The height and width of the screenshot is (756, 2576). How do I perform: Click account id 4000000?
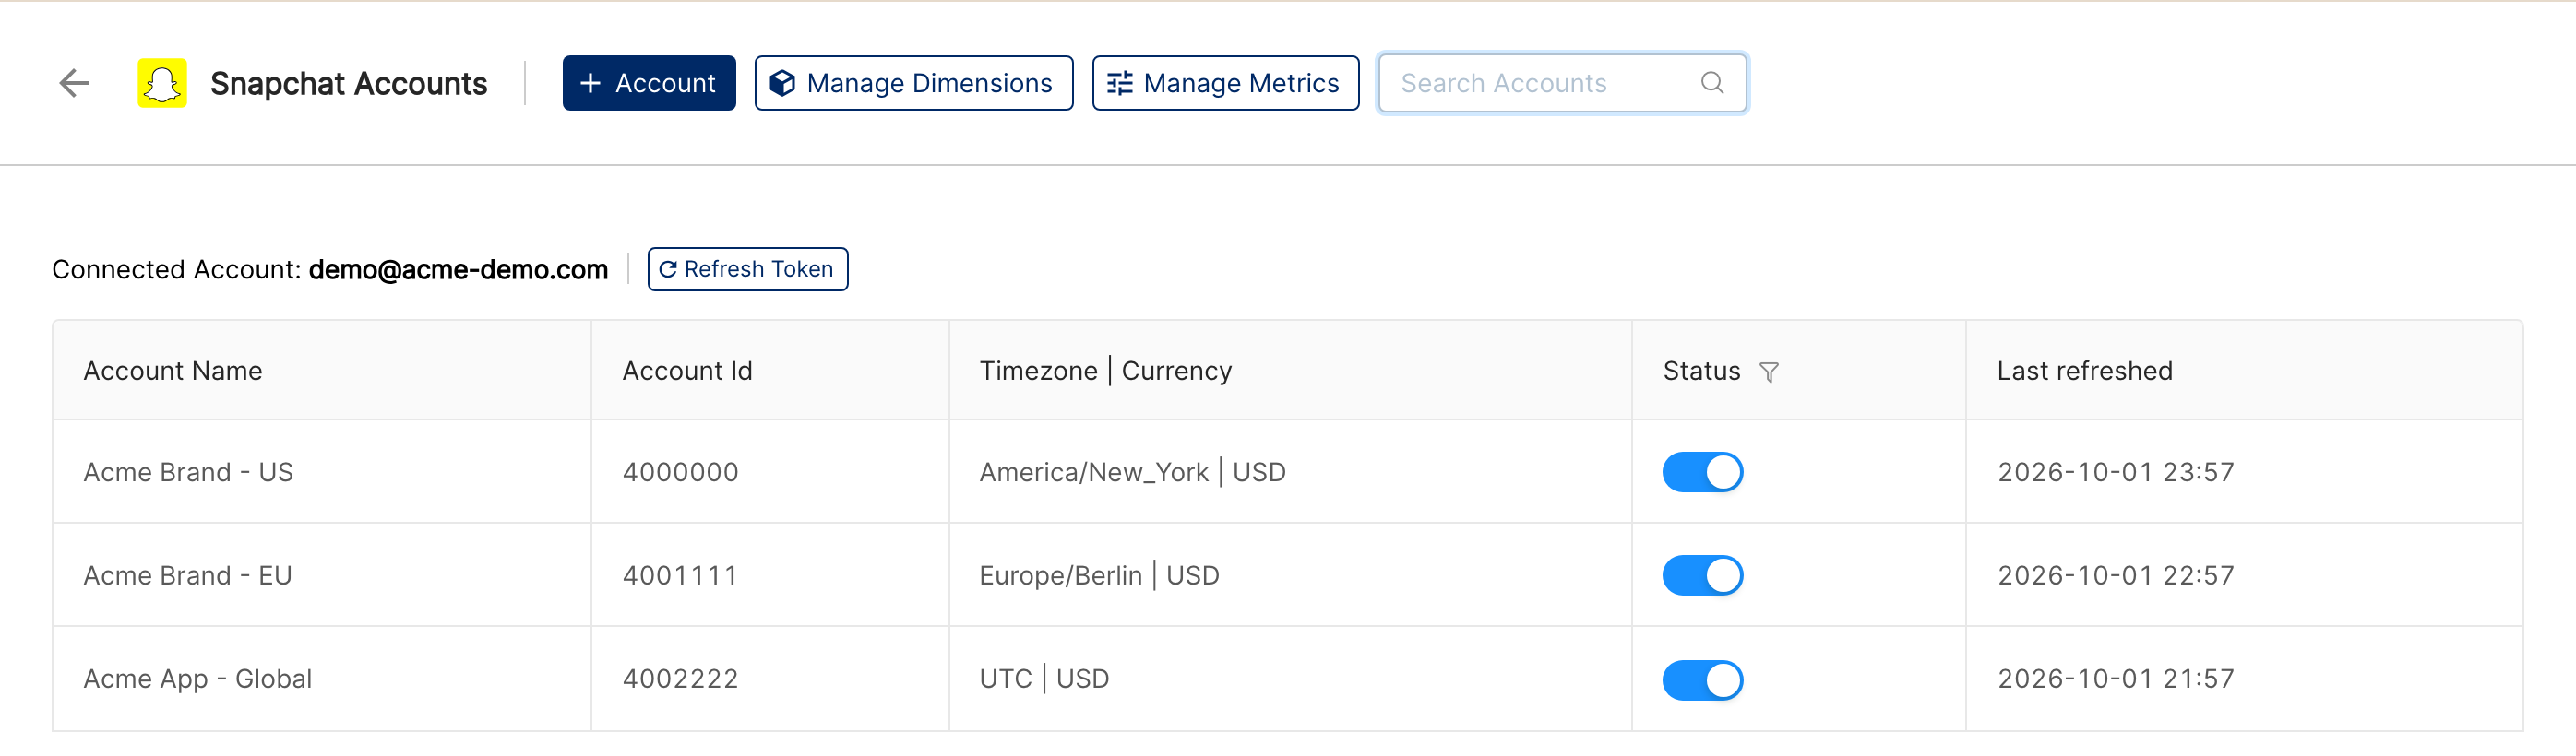point(680,472)
